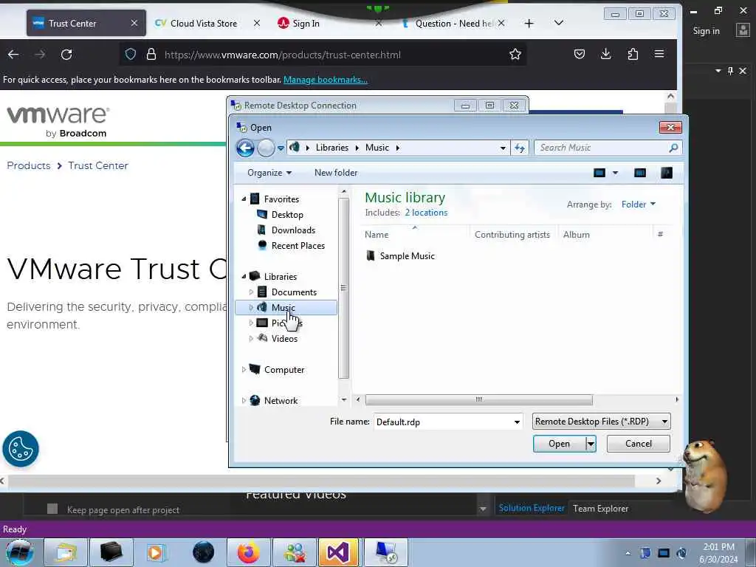Image resolution: width=756 pixels, height=567 pixels.
Task: Expand the Computer node
Action: [x=244, y=370]
